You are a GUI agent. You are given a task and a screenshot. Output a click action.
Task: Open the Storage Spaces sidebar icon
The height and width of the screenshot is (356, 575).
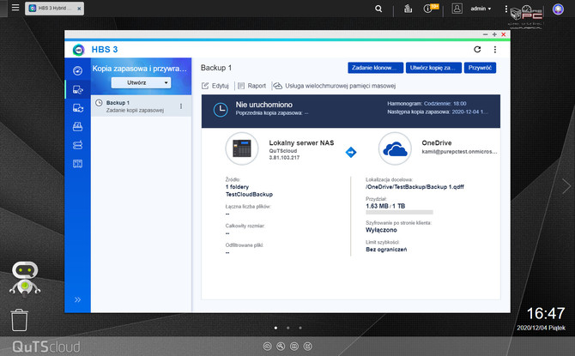click(x=78, y=145)
